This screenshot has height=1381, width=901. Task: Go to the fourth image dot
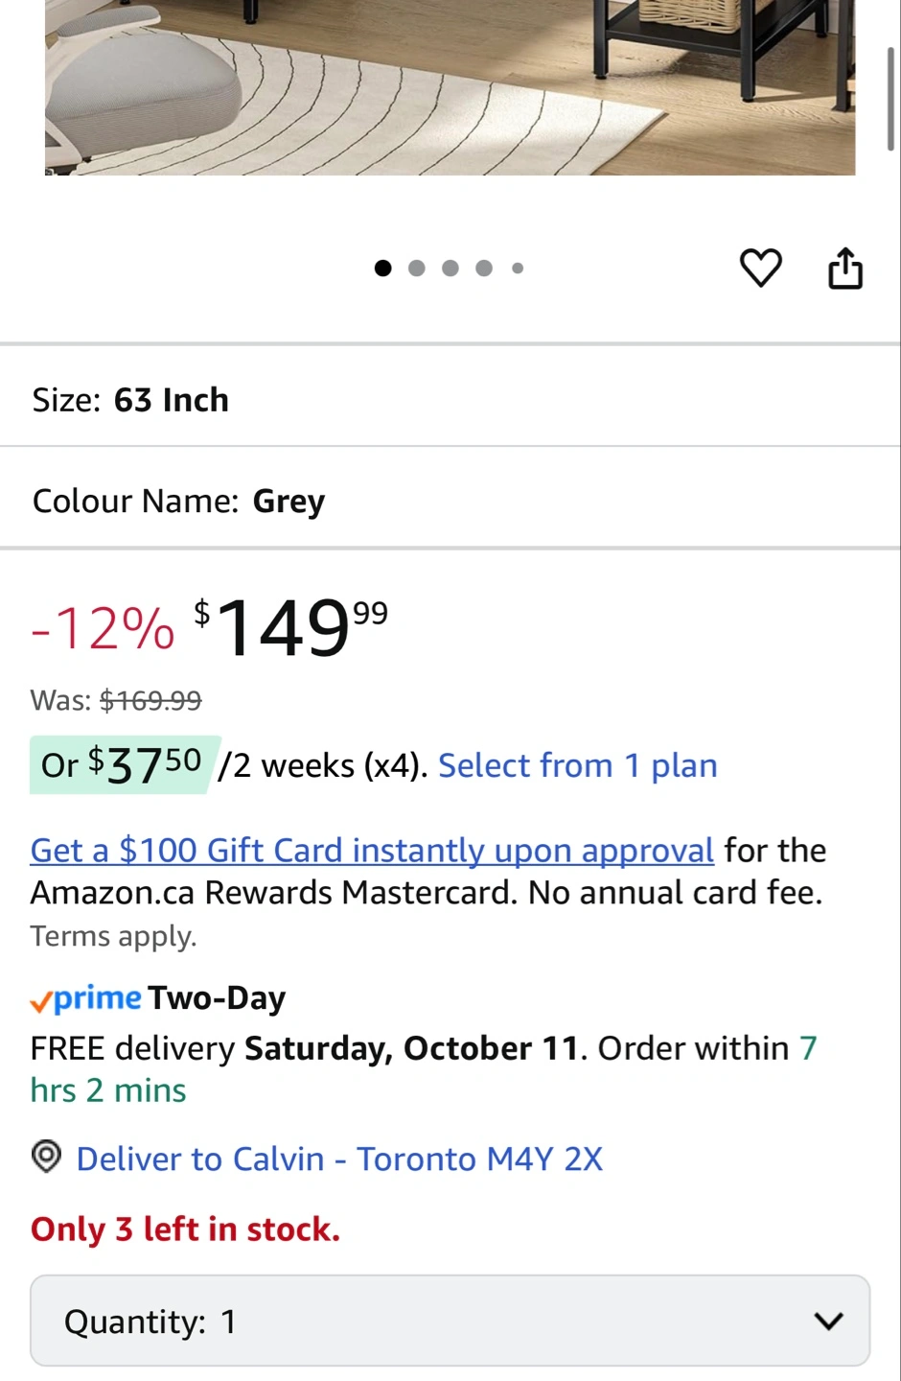tap(484, 269)
